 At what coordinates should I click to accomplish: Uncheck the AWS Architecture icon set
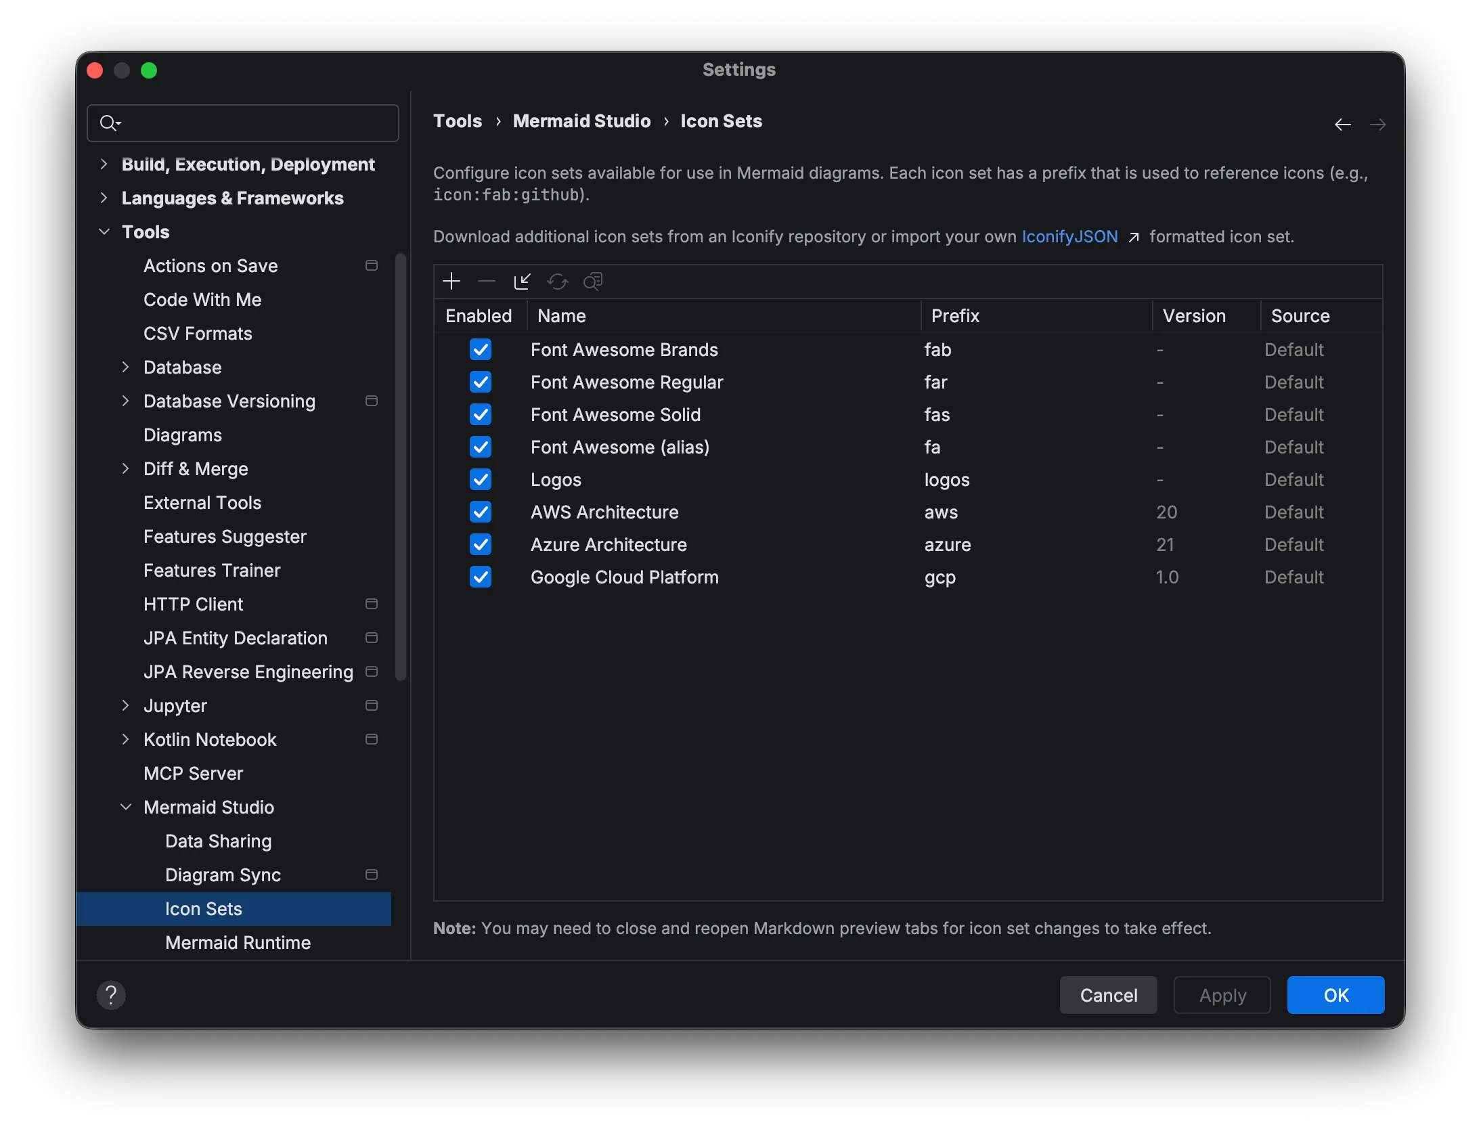point(481,512)
